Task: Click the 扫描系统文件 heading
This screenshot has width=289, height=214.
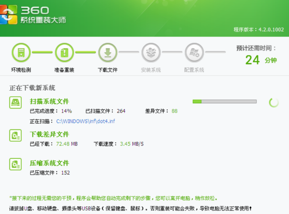Action: [49, 101]
